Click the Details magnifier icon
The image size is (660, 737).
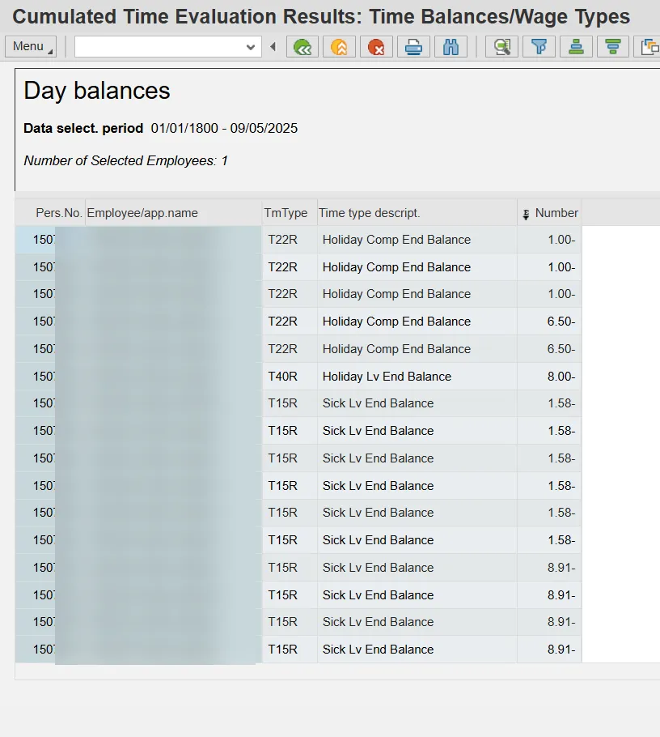[x=501, y=47]
